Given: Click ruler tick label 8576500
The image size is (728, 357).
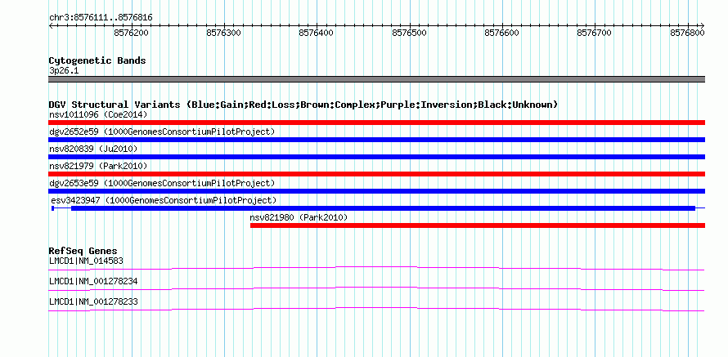Looking at the screenshot, I should coord(410,33).
